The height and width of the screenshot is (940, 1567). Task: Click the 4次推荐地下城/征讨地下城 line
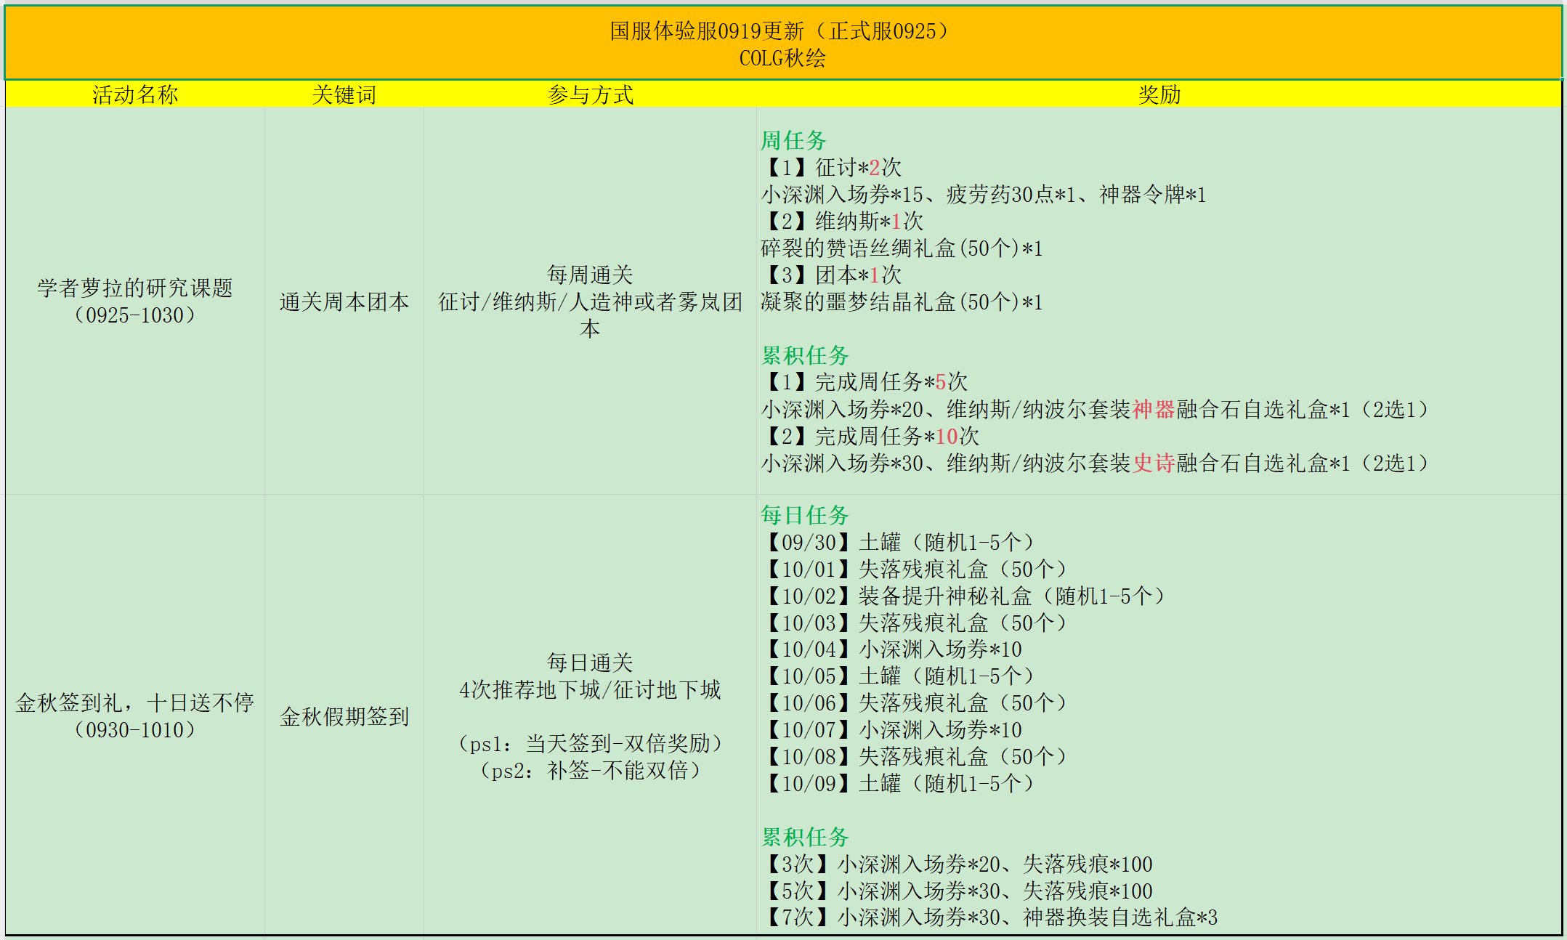click(590, 689)
